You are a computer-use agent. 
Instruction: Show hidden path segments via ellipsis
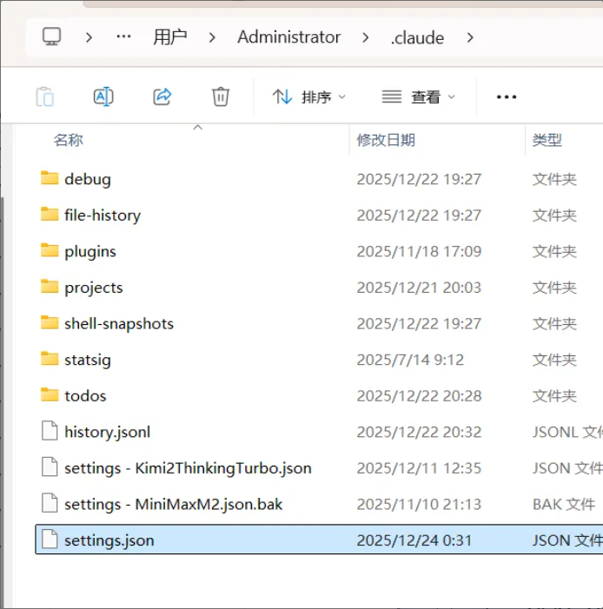coord(123,36)
